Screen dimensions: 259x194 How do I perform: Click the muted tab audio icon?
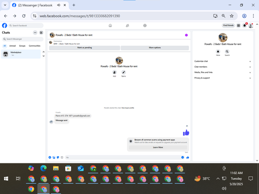click(59, 5)
